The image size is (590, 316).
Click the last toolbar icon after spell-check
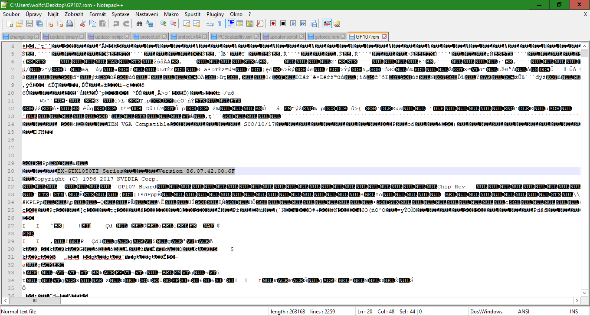337,23
